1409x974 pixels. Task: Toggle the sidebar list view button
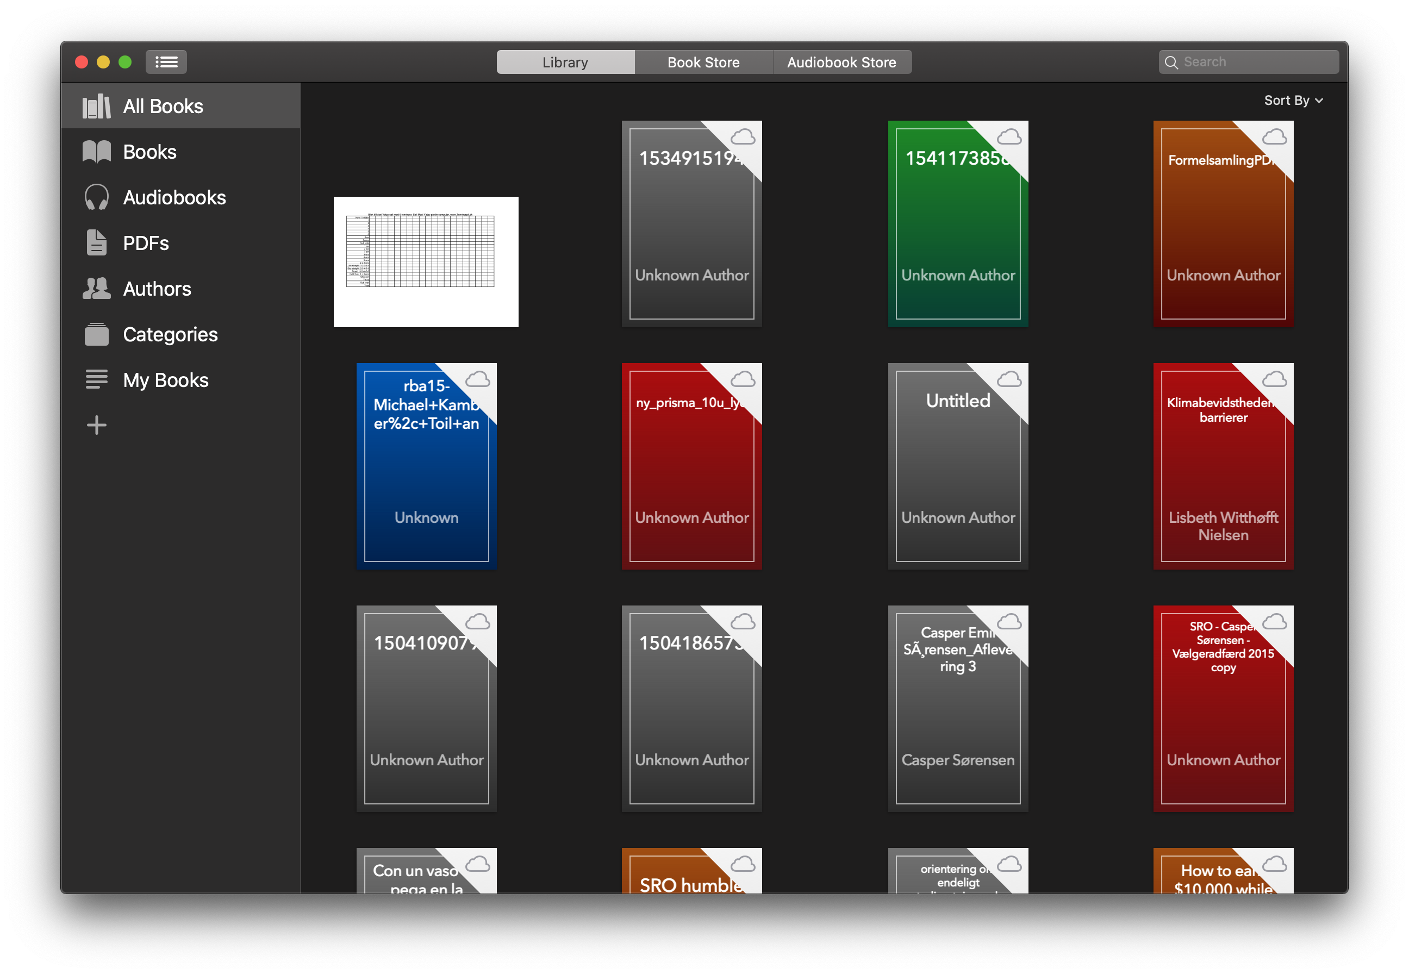166,61
